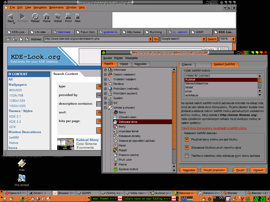Screen dimensions: 270x202
Task: Switch to the Hledat tab
Action: coord(124,64)
